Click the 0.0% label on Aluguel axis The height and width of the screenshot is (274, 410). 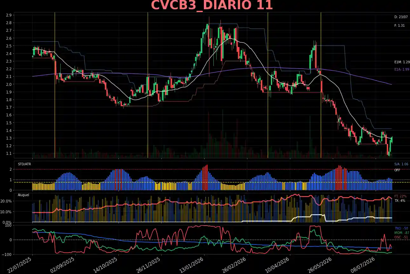point(8,222)
